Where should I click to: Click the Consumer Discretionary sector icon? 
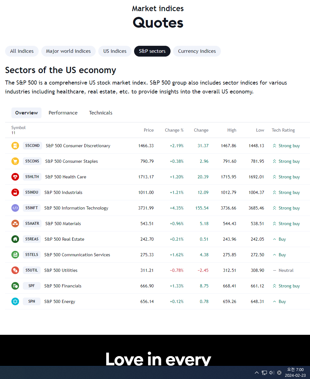[15, 146]
